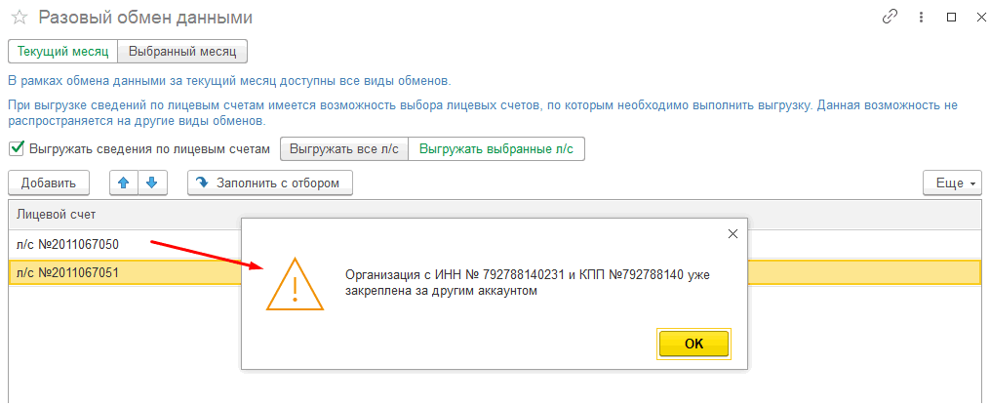This screenshot has width=990, height=406.
Task: Click Заполнить с отбором button
Action: [269, 183]
